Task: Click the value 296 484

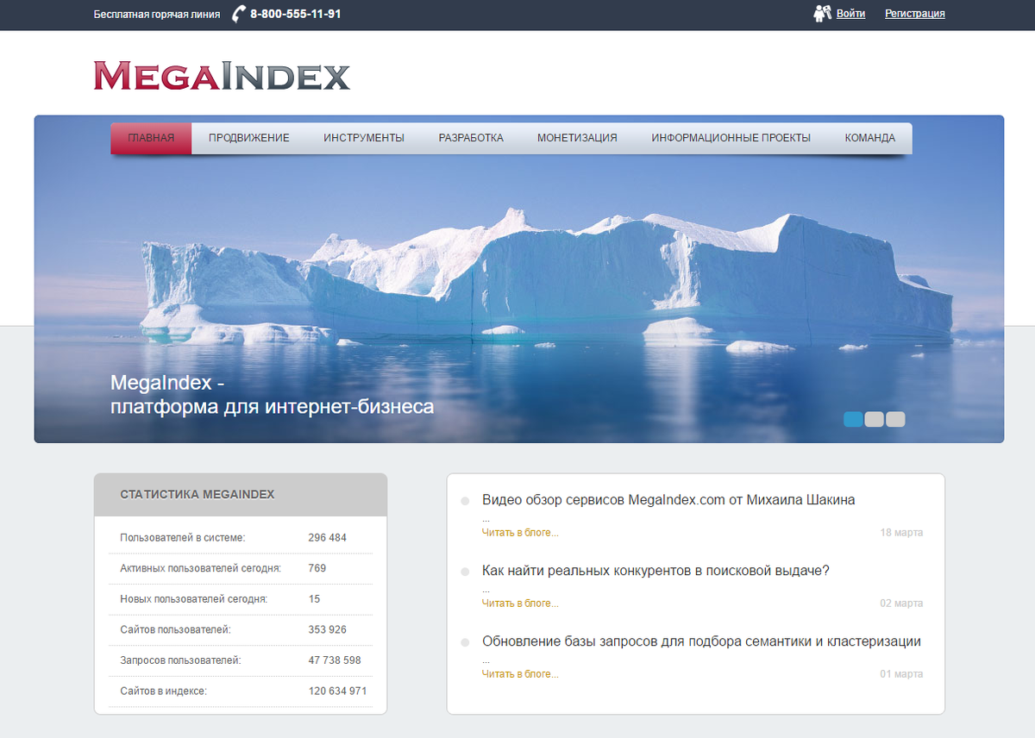Action: tap(328, 538)
